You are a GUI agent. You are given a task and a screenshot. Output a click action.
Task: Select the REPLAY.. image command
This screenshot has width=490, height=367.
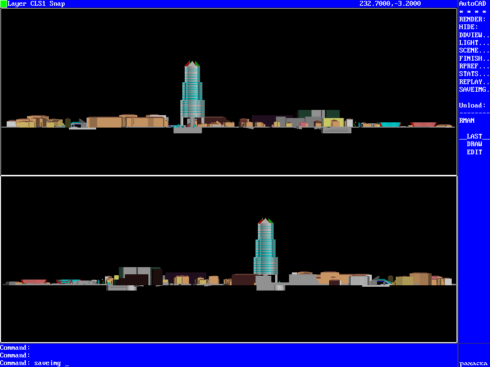tap(474, 82)
